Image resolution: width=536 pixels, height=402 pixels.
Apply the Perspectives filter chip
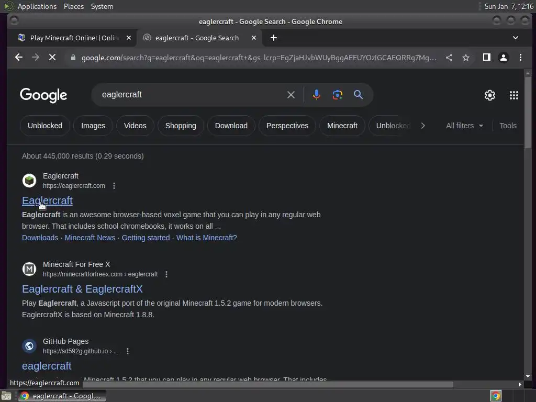pos(287,126)
